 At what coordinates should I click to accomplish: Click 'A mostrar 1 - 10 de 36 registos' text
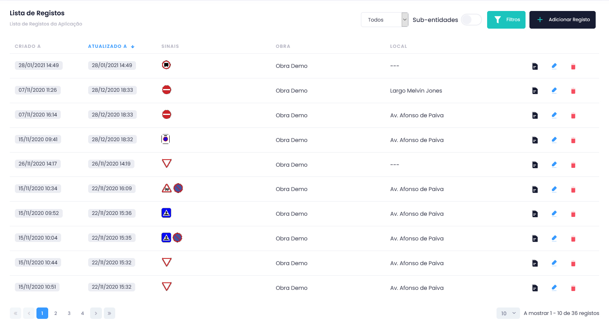[561, 313]
